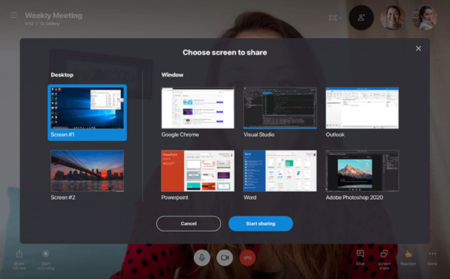Open the hamburger menu beside Weekly Meeting
This screenshot has width=450, height=279.
pos(14,15)
